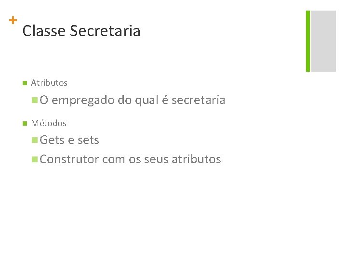The height and width of the screenshot is (260, 347).
Task: Click the word 'Classe' in the title
Action: click(x=44, y=31)
